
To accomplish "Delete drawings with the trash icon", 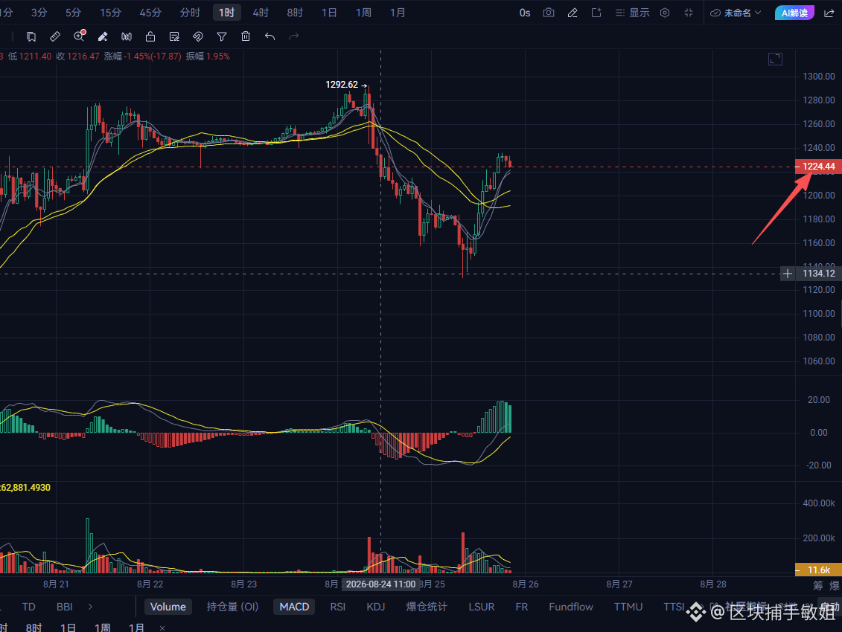I will 246,36.
